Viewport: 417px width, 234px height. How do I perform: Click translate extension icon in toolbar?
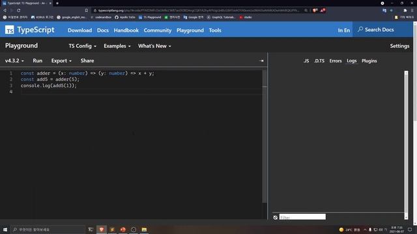point(384,10)
